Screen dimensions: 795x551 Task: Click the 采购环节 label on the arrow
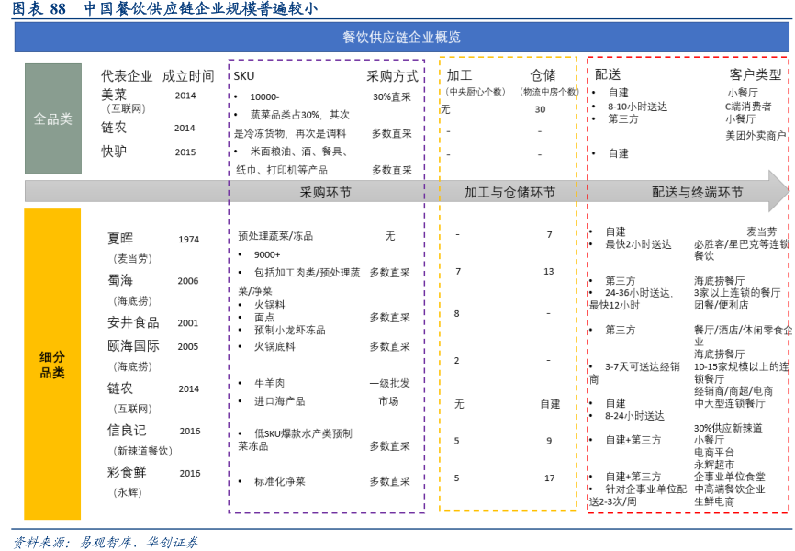[x=325, y=192]
